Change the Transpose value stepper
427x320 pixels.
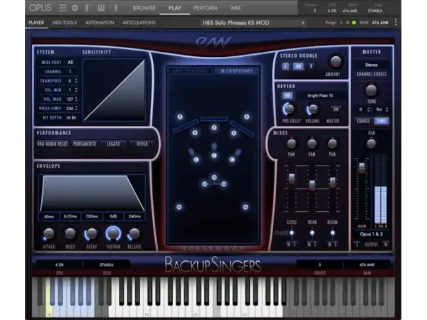[76, 81]
